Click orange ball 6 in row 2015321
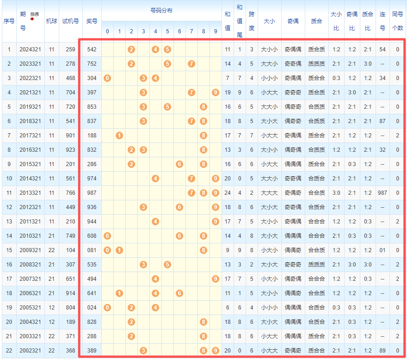407x359 pixels. (x=179, y=164)
